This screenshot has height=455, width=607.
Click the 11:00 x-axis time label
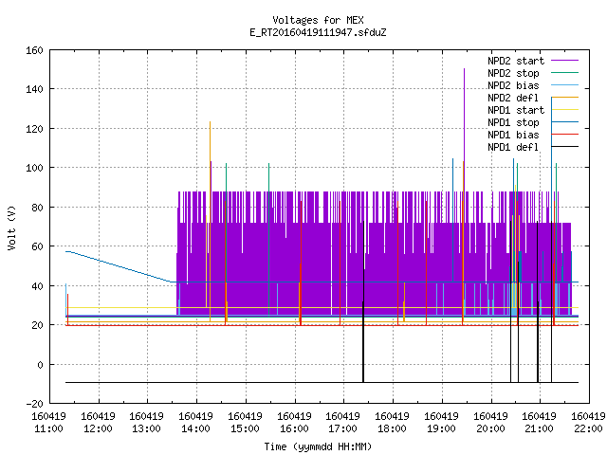coord(48,428)
